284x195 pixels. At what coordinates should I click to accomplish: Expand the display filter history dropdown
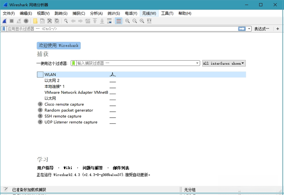click(x=249, y=29)
